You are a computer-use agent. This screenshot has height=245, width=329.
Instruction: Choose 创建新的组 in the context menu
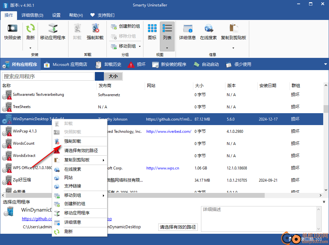(80, 204)
